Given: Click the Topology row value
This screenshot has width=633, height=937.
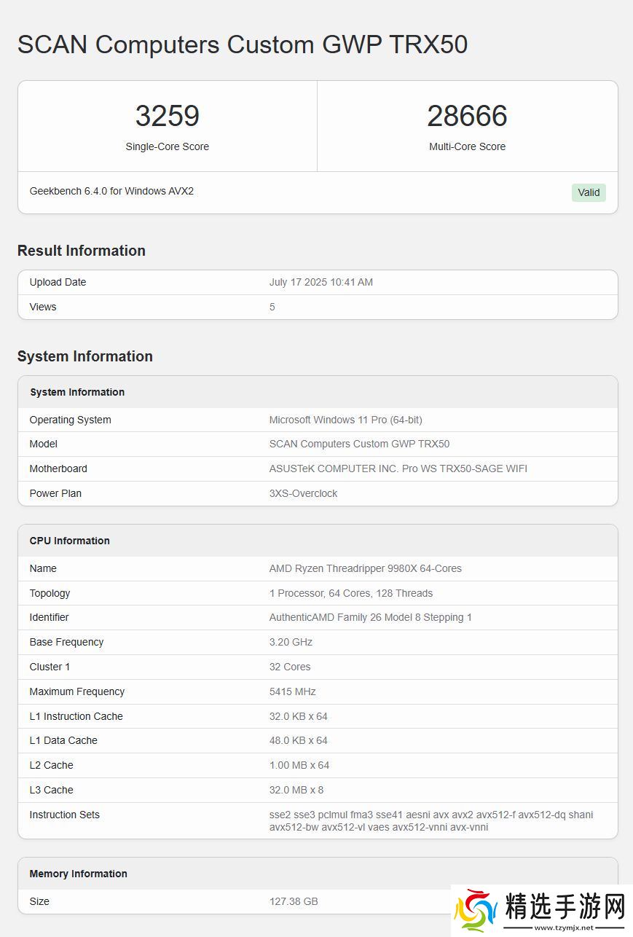Looking at the screenshot, I should [350, 593].
